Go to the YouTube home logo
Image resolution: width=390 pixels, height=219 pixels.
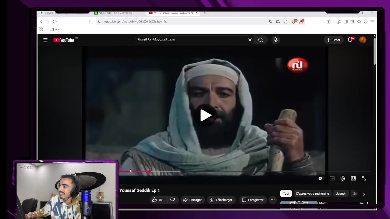pos(64,40)
